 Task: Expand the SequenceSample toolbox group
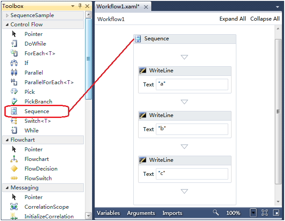tap(7, 15)
